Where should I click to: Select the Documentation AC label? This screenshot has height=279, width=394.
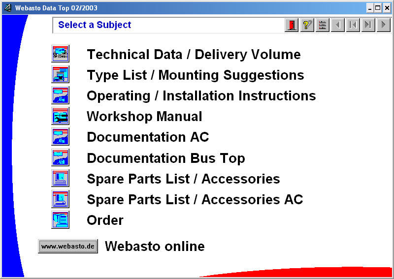click(x=148, y=137)
